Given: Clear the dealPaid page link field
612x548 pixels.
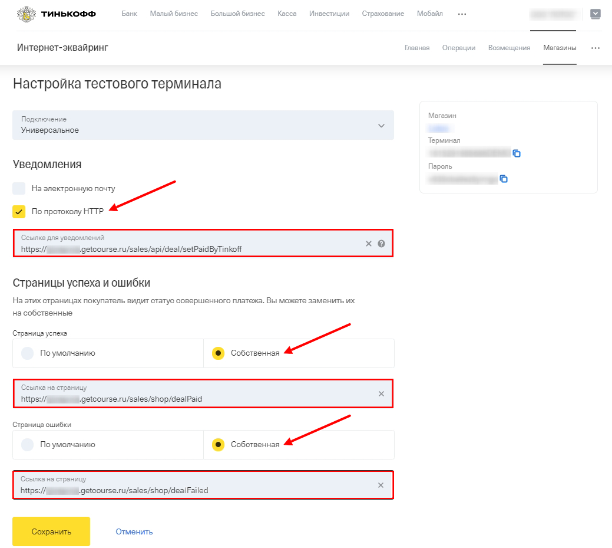Looking at the screenshot, I should (381, 393).
